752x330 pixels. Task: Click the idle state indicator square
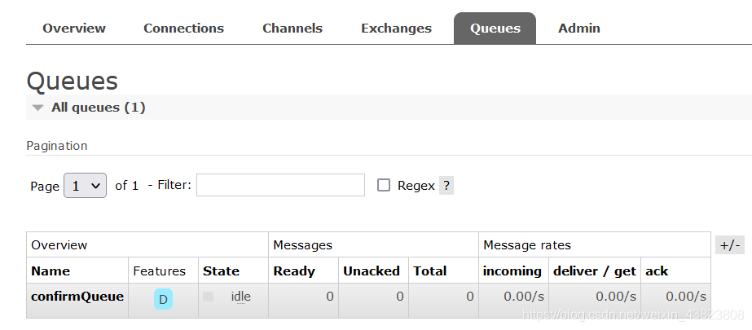click(x=208, y=297)
